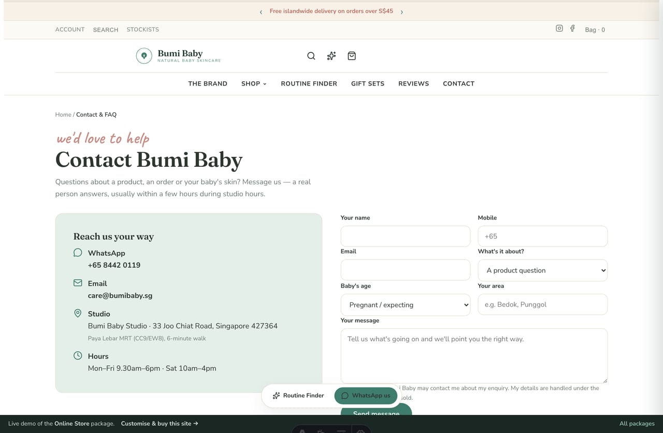Focus the Your name field
This screenshot has width=663, height=433.
[x=406, y=236]
